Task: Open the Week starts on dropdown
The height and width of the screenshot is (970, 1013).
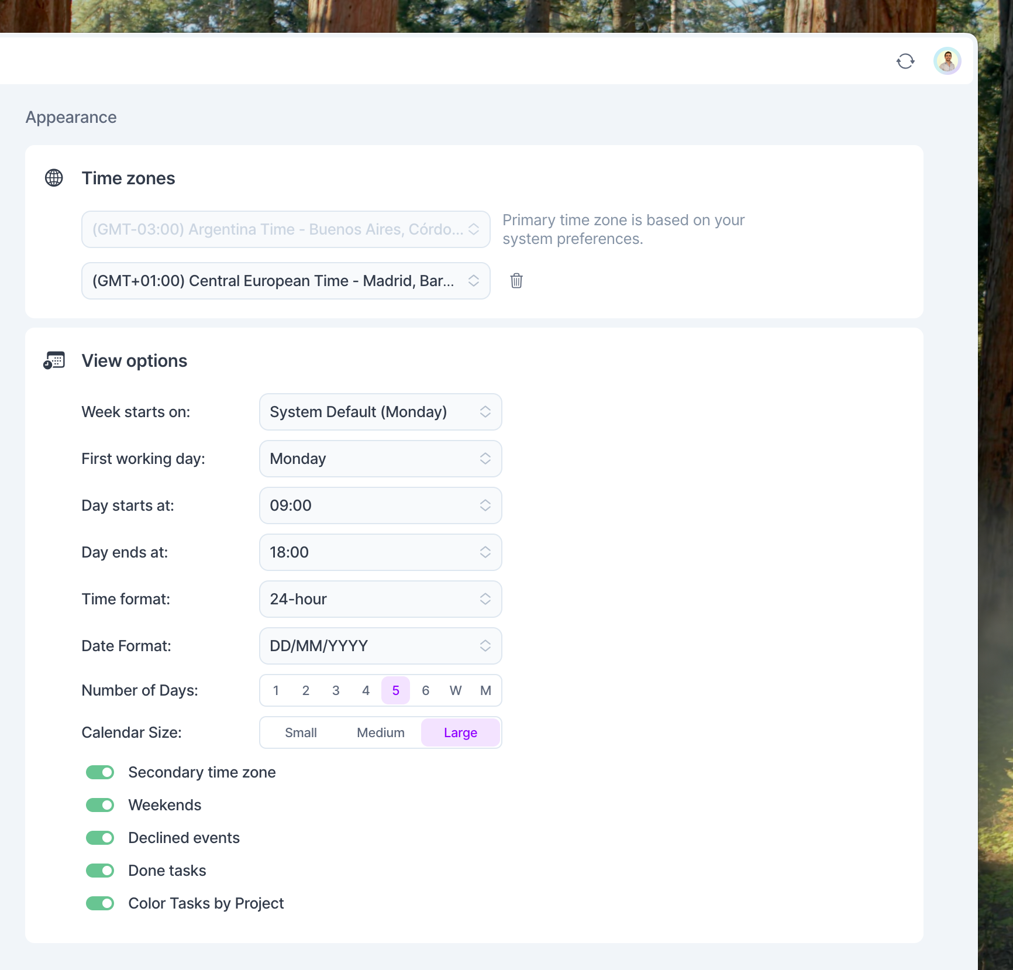Action: [381, 412]
